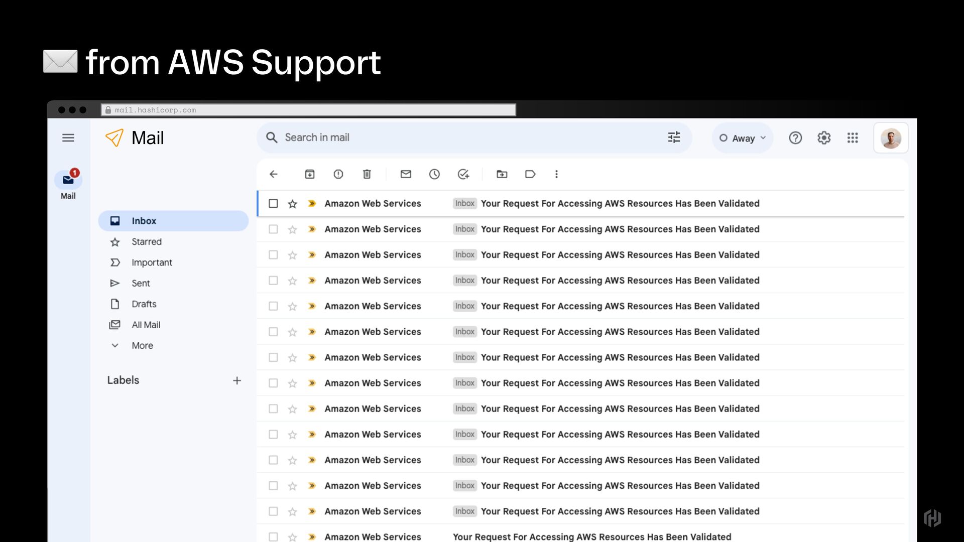Viewport: 964px width, 542px height.
Task: Add to tasks with checkmark-plus icon
Action: (x=463, y=174)
